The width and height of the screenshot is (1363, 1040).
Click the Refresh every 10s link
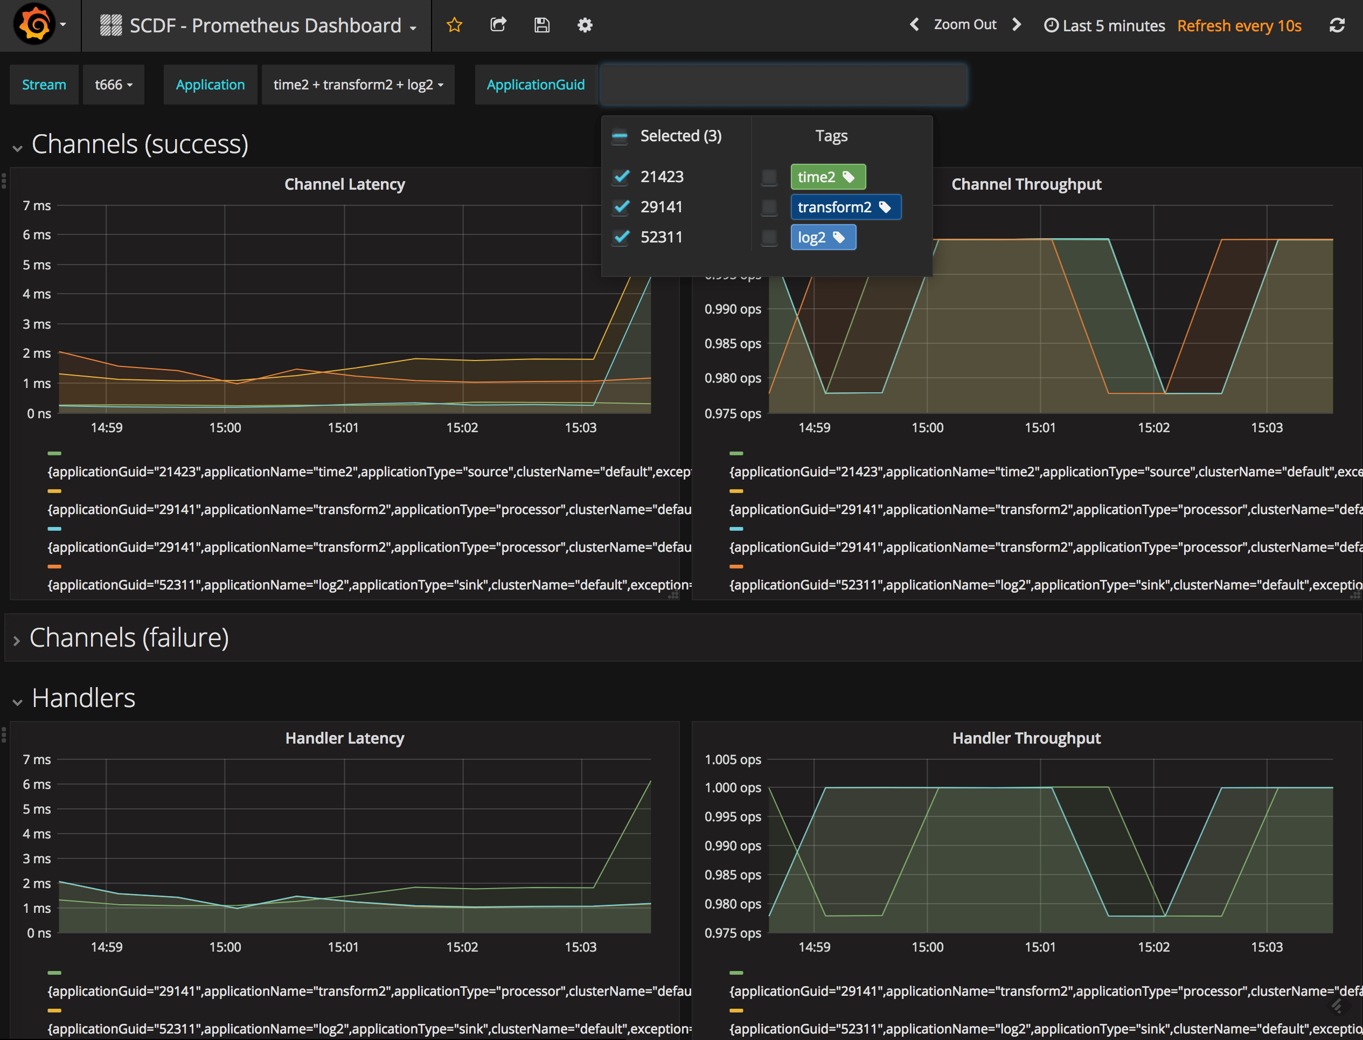click(1239, 25)
